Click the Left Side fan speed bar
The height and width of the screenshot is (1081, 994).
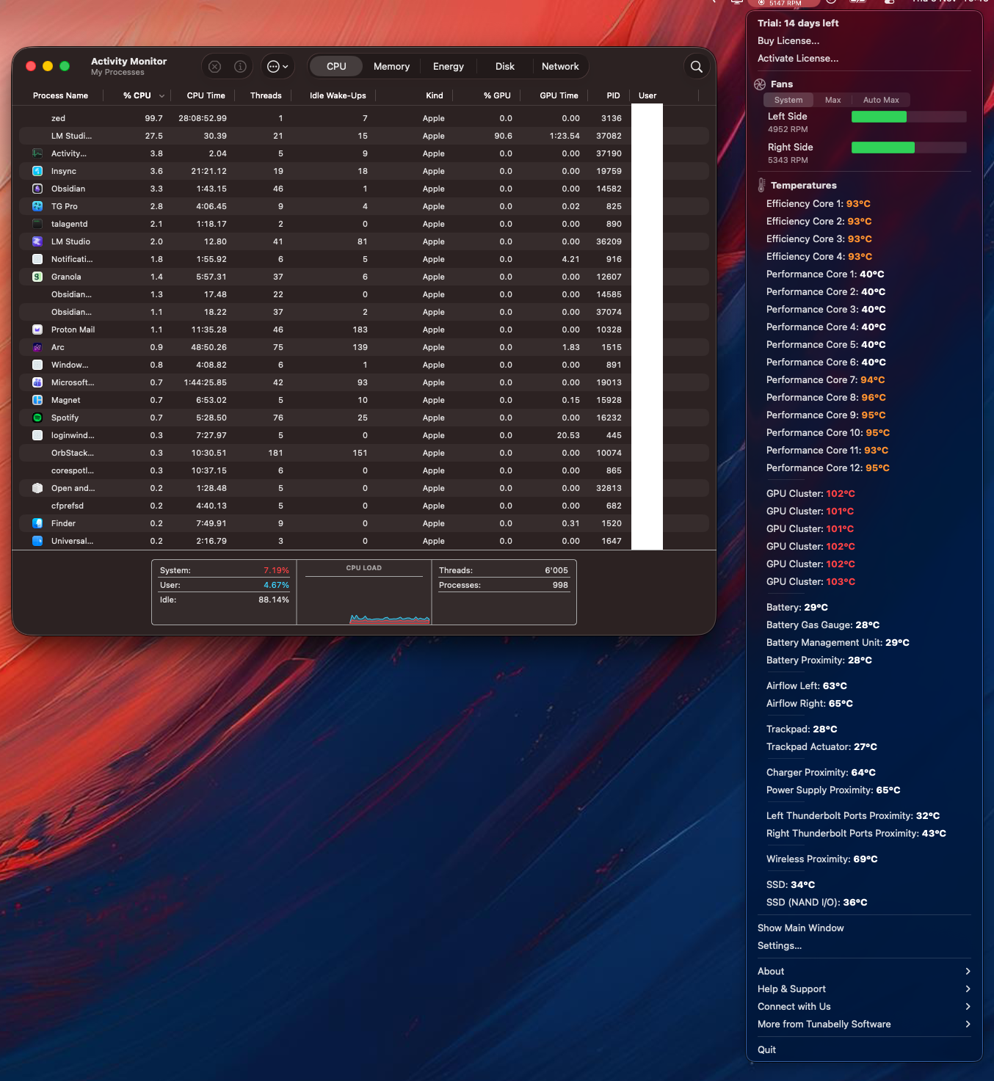[x=909, y=117]
